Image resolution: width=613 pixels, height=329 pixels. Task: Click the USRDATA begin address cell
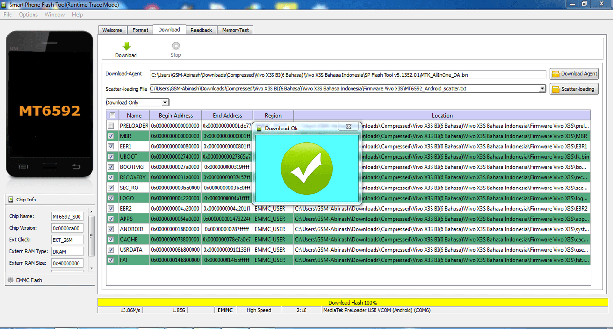[x=176, y=250]
